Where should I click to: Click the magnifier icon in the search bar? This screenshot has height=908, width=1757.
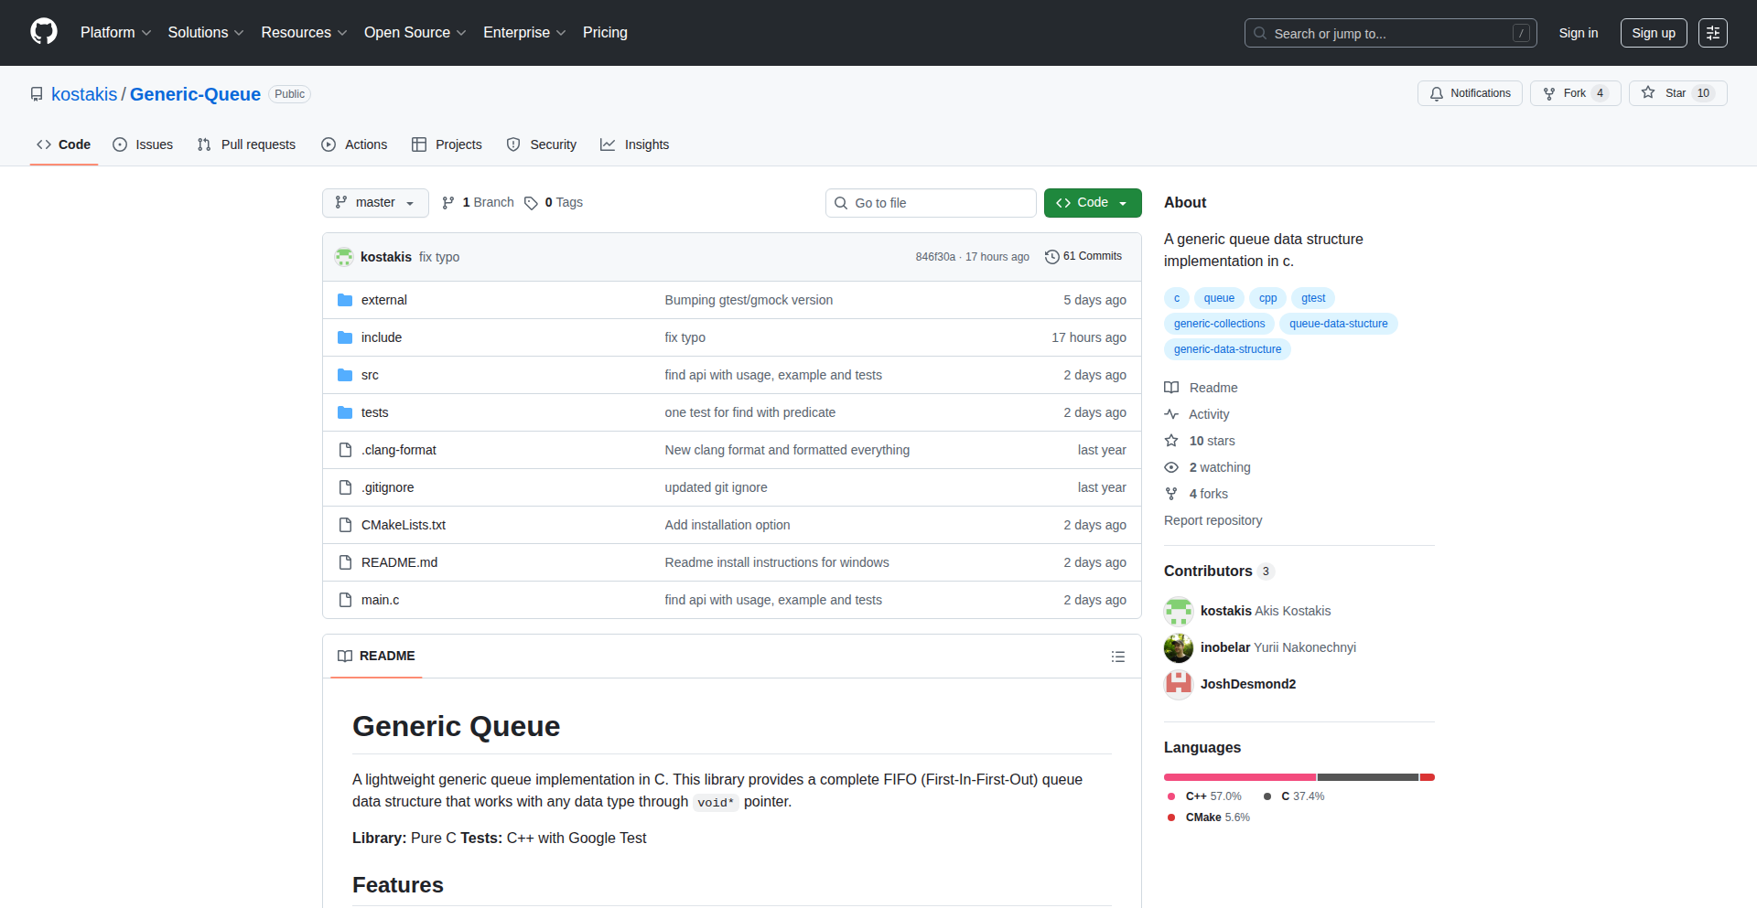[1260, 33]
